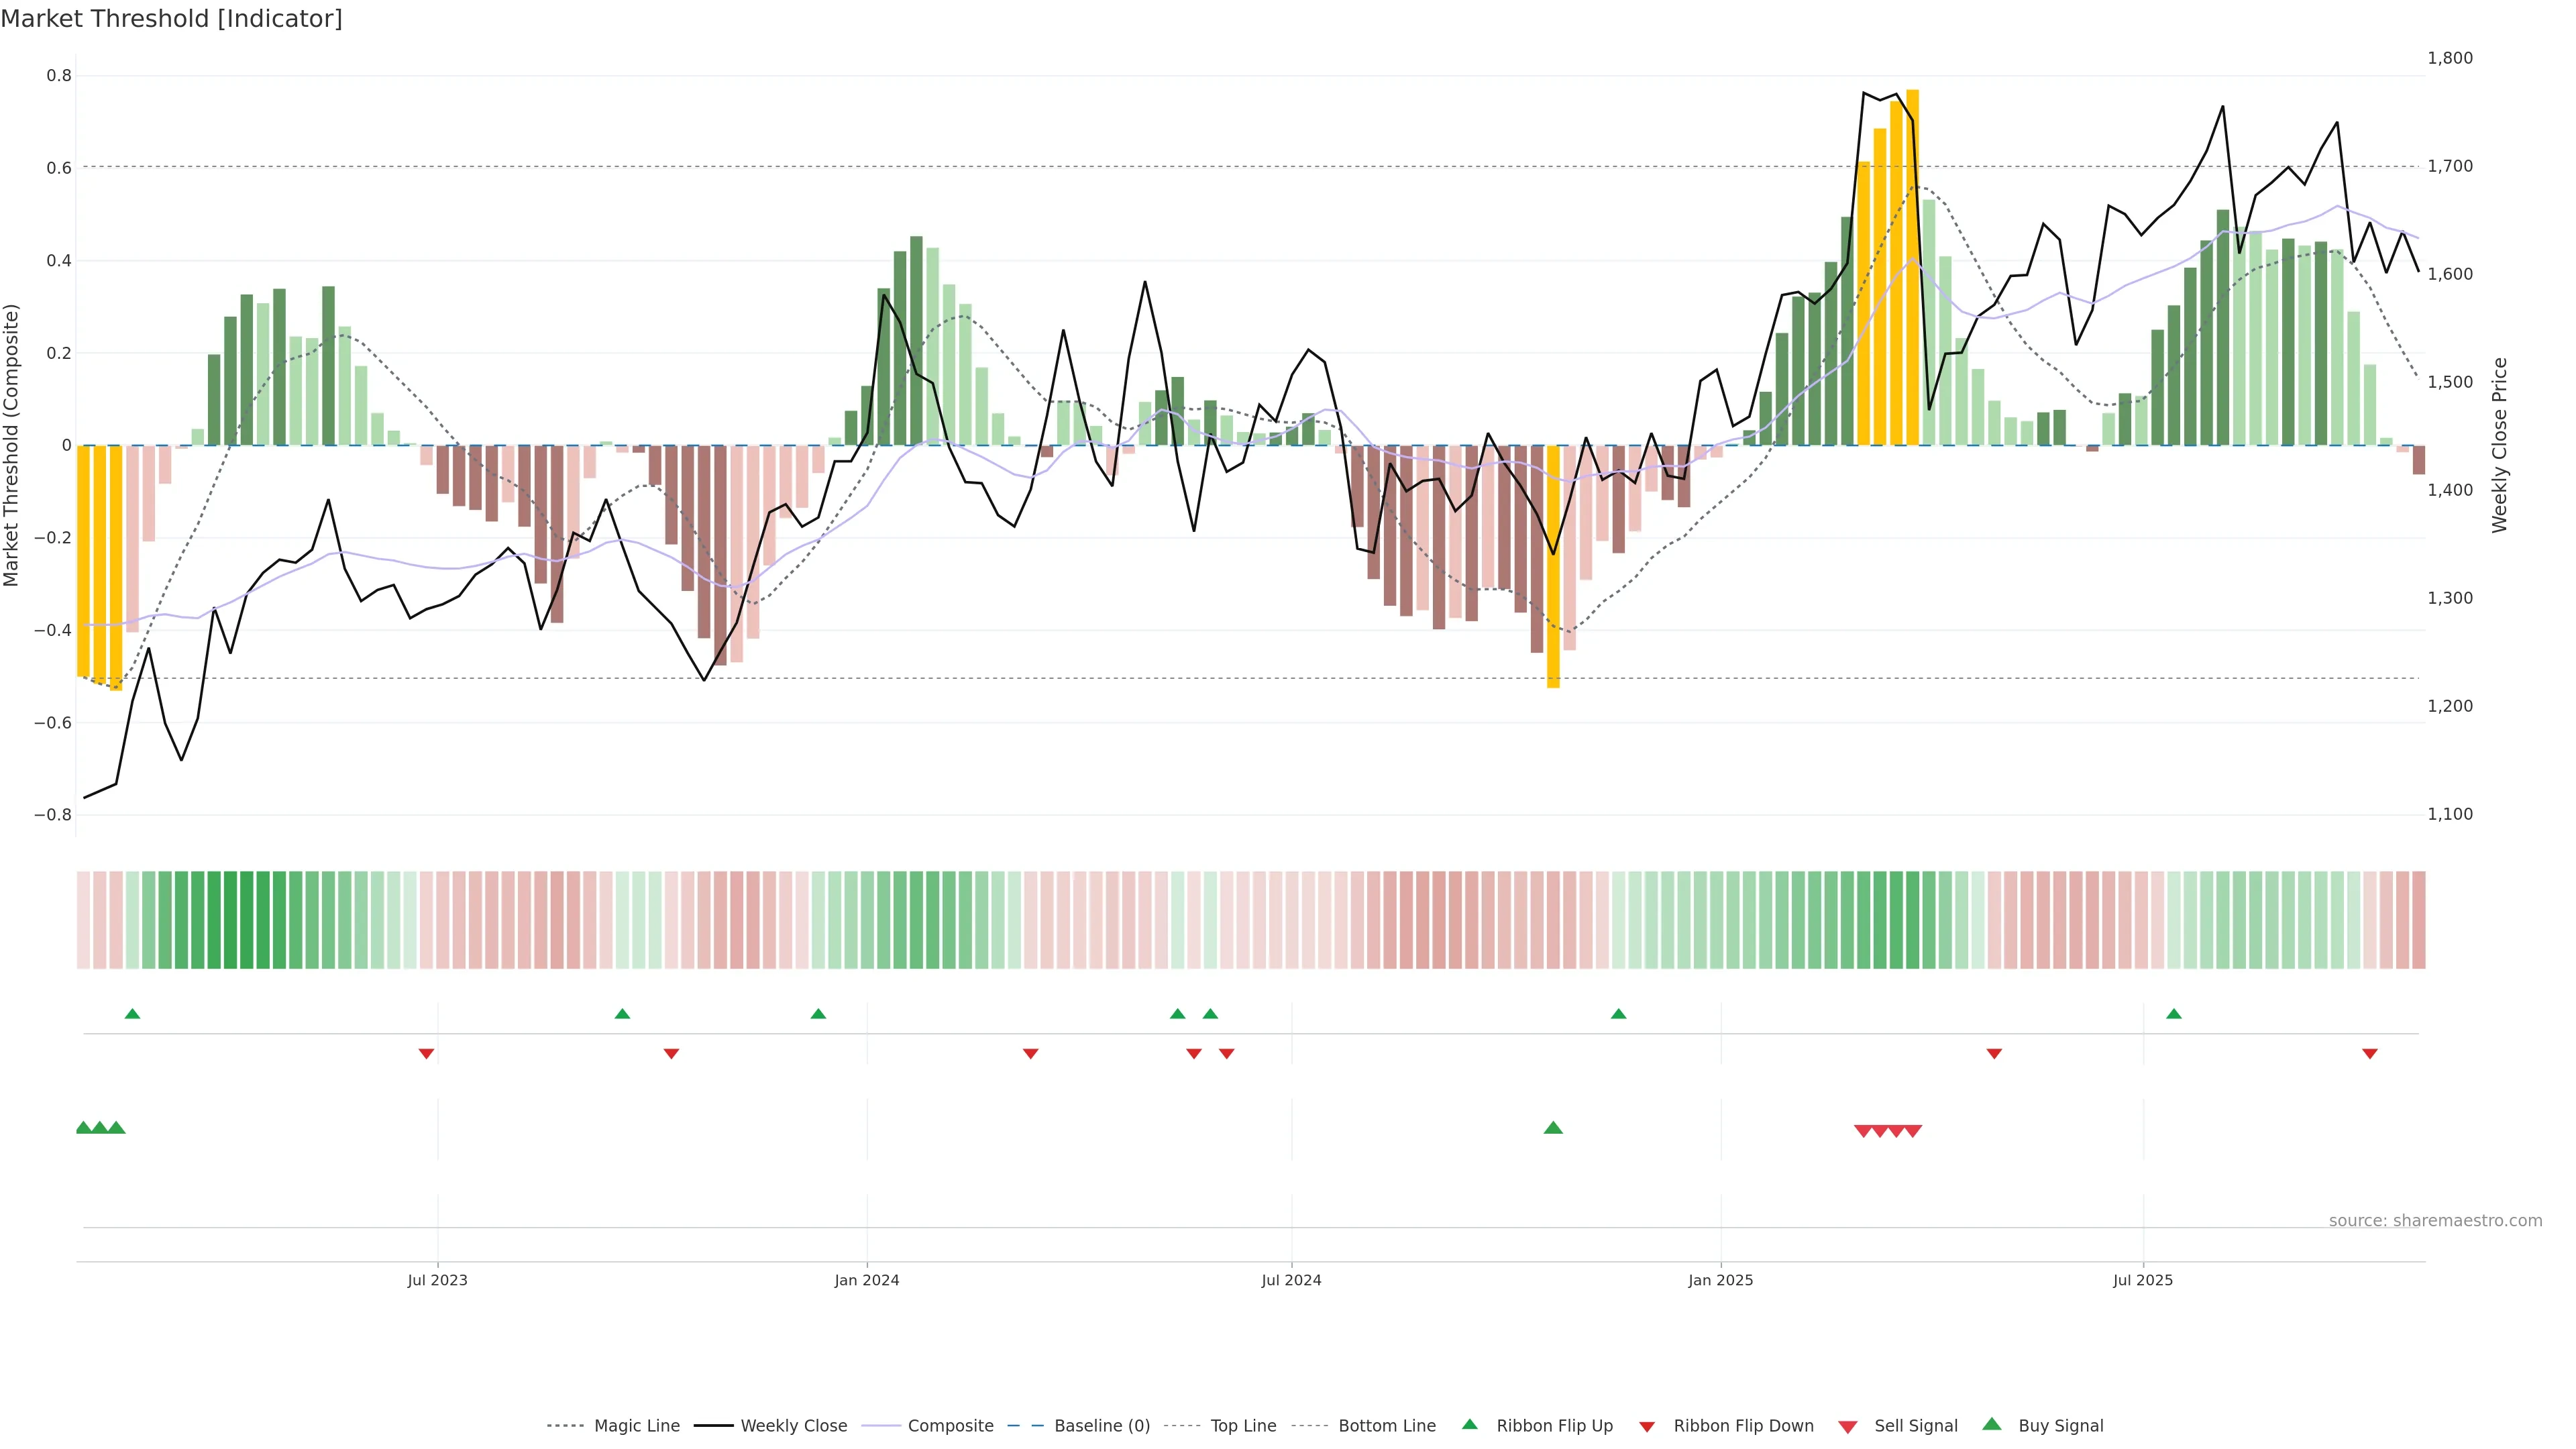Click the Buy Signal legend icon

coord(1991,1424)
